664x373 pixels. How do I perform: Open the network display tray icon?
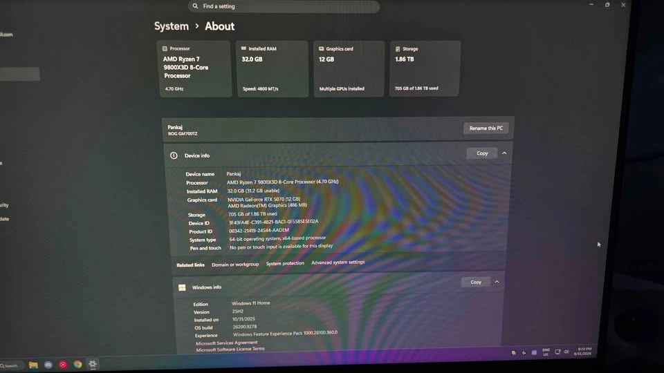point(557,352)
